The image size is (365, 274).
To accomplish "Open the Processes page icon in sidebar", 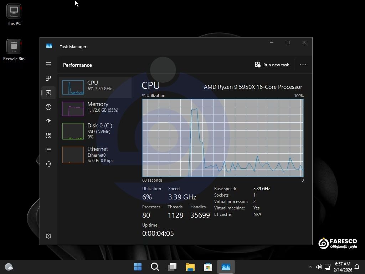I will coord(48,78).
